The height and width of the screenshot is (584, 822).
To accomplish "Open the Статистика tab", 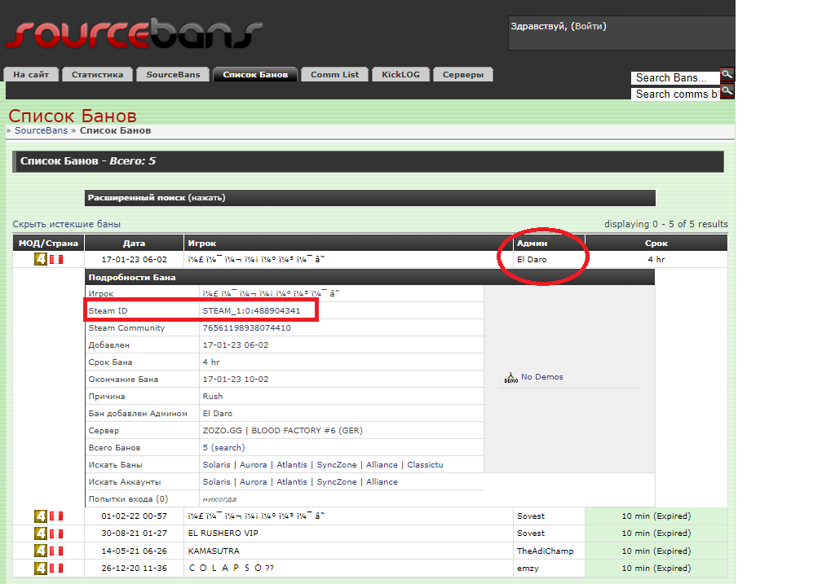I will (x=97, y=75).
